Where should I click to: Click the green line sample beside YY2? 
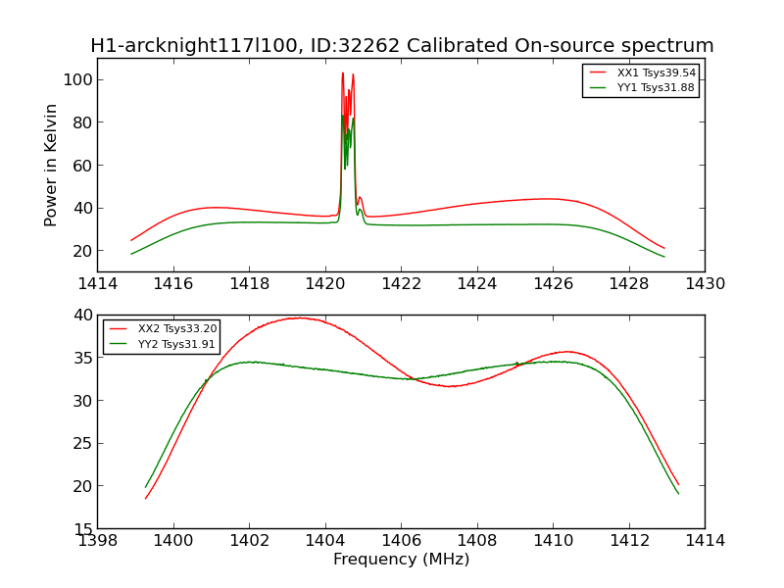[x=119, y=344]
